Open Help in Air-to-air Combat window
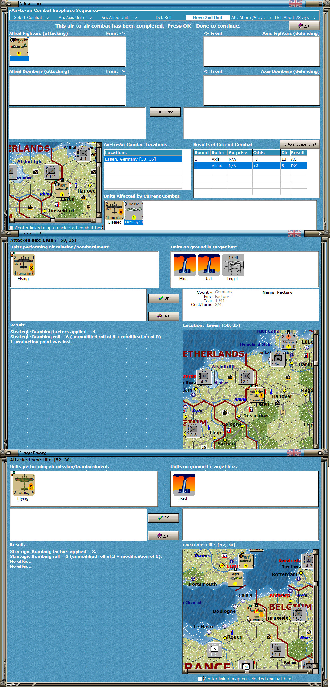 (304, 26)
